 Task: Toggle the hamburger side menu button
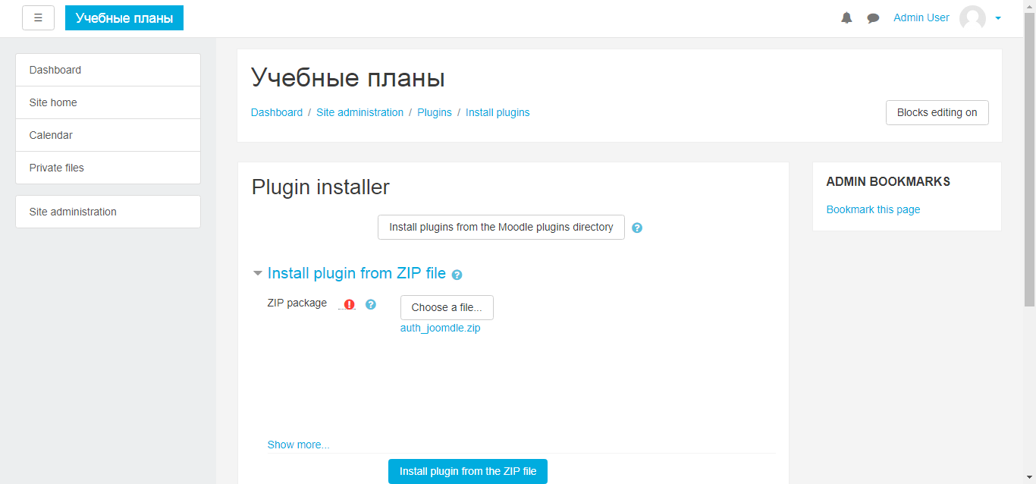(38, 18)
